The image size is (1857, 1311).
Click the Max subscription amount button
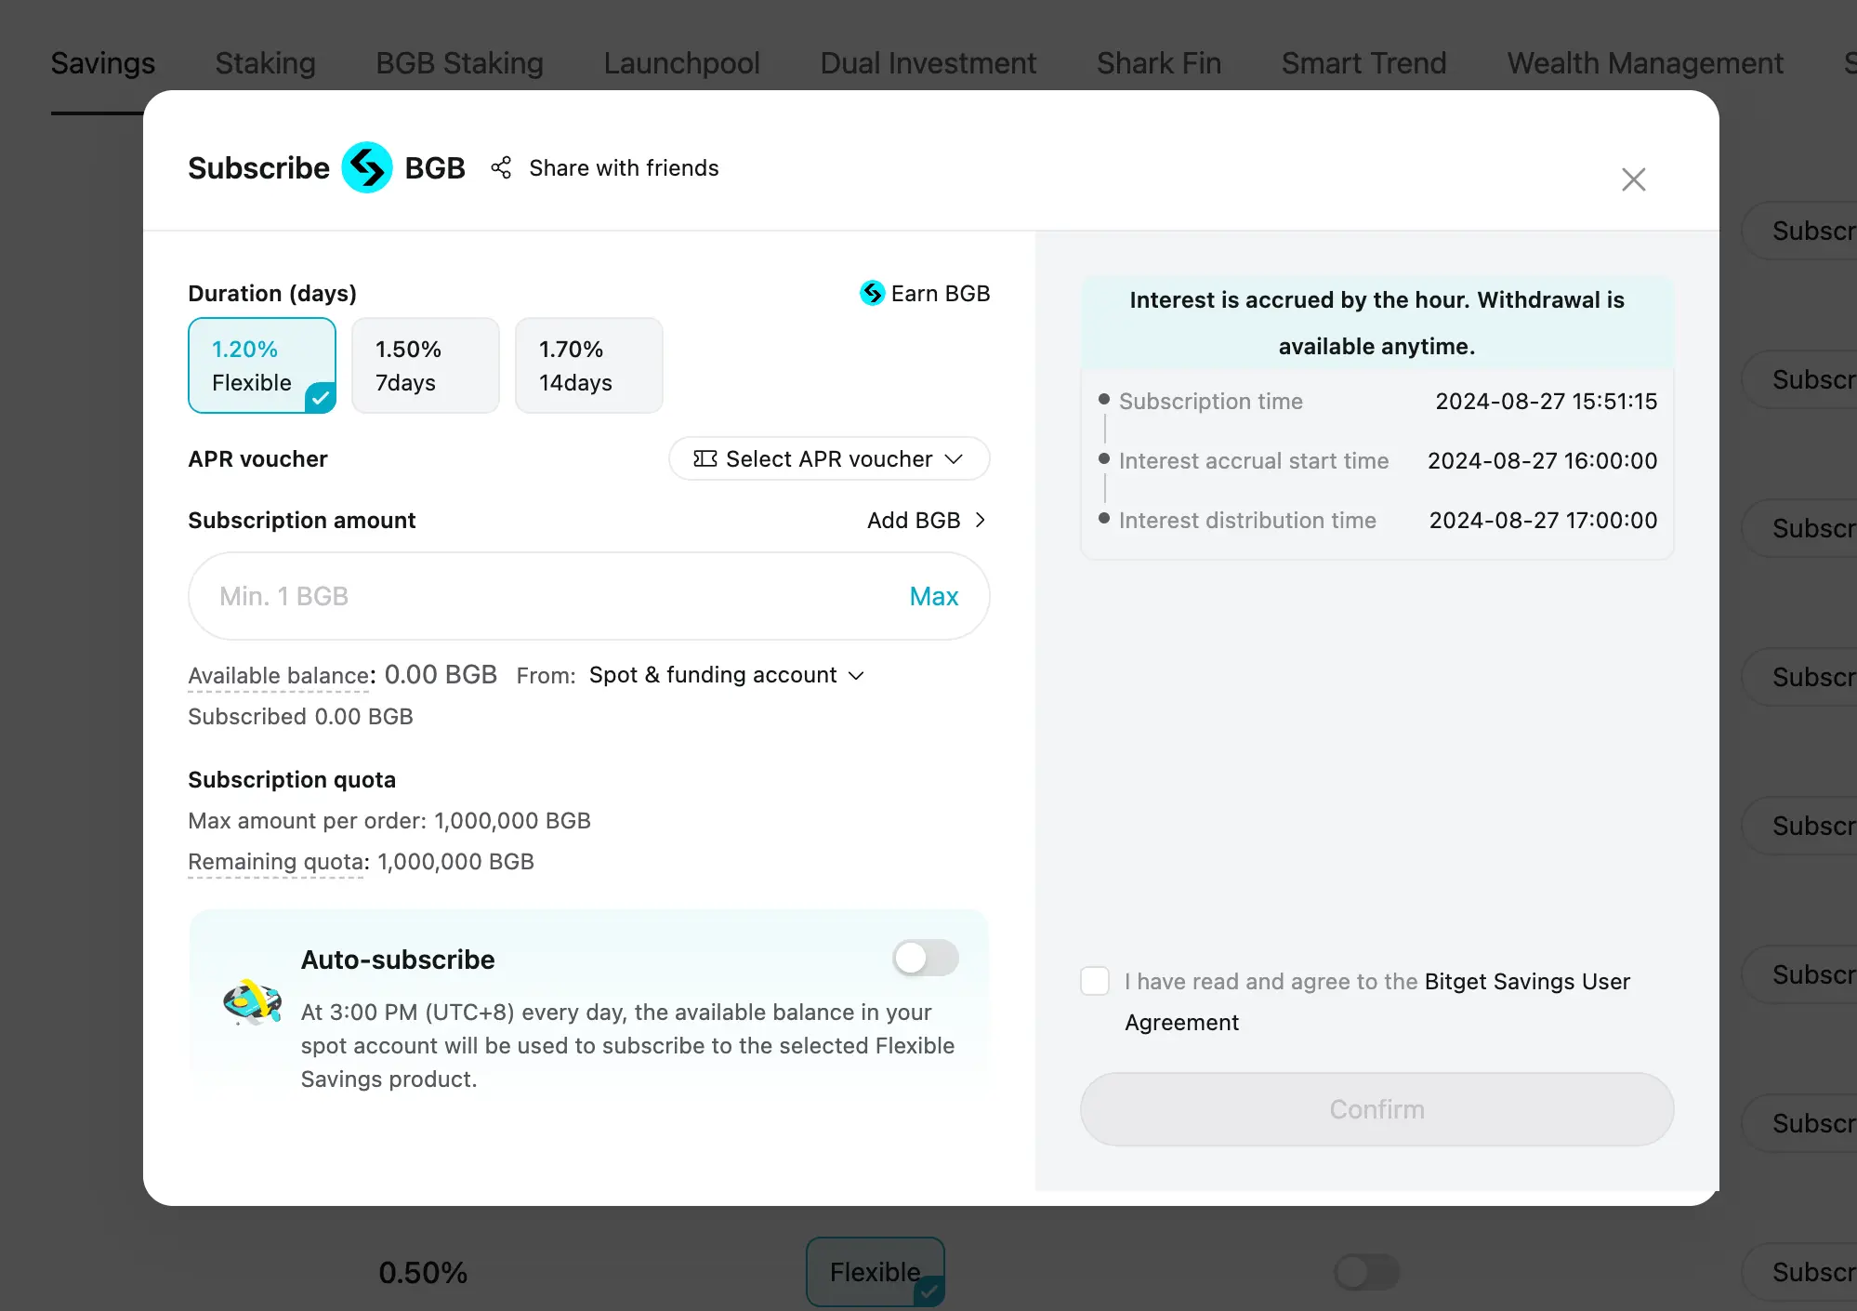(933, 594)
